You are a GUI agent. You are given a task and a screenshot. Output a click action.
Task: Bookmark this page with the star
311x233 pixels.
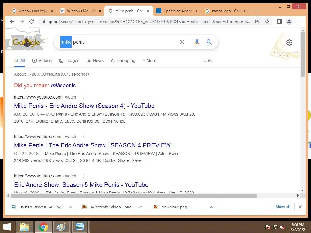click(267, 22)
